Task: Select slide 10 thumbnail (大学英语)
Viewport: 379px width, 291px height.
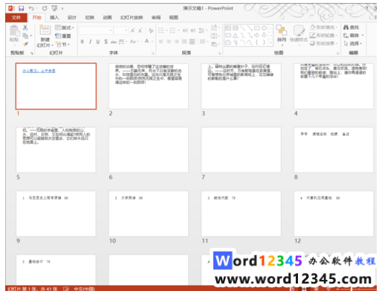Action: click(149, 214)
